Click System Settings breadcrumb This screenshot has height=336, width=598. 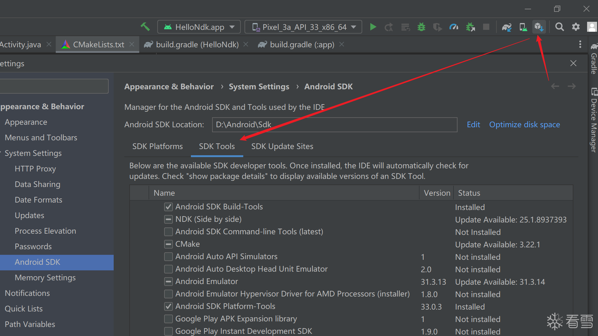click(259, 86)
